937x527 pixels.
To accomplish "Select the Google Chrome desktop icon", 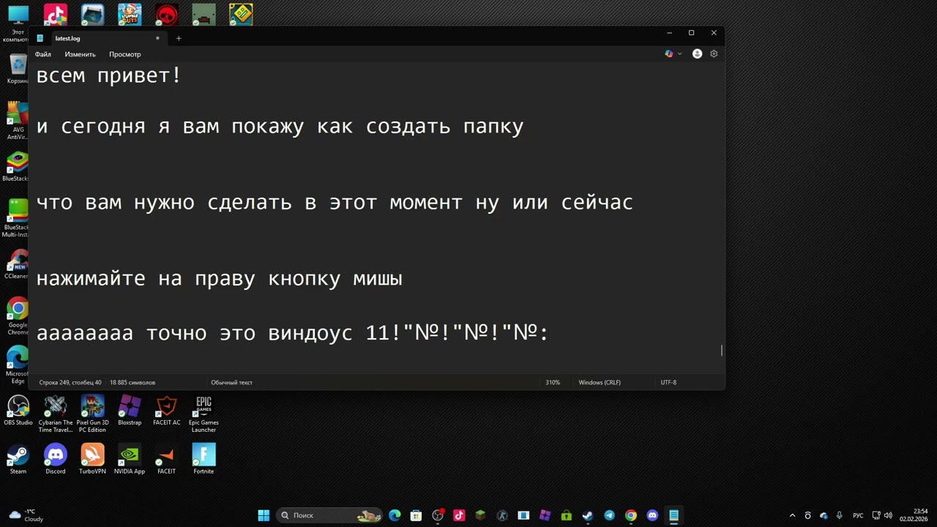I will pos(18,316).
